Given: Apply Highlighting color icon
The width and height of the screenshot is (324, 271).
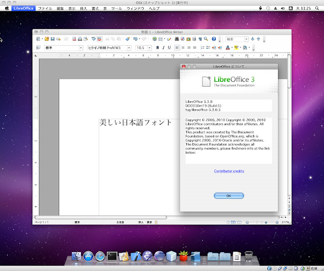Looking at the screenshot, I should point(236,48).
